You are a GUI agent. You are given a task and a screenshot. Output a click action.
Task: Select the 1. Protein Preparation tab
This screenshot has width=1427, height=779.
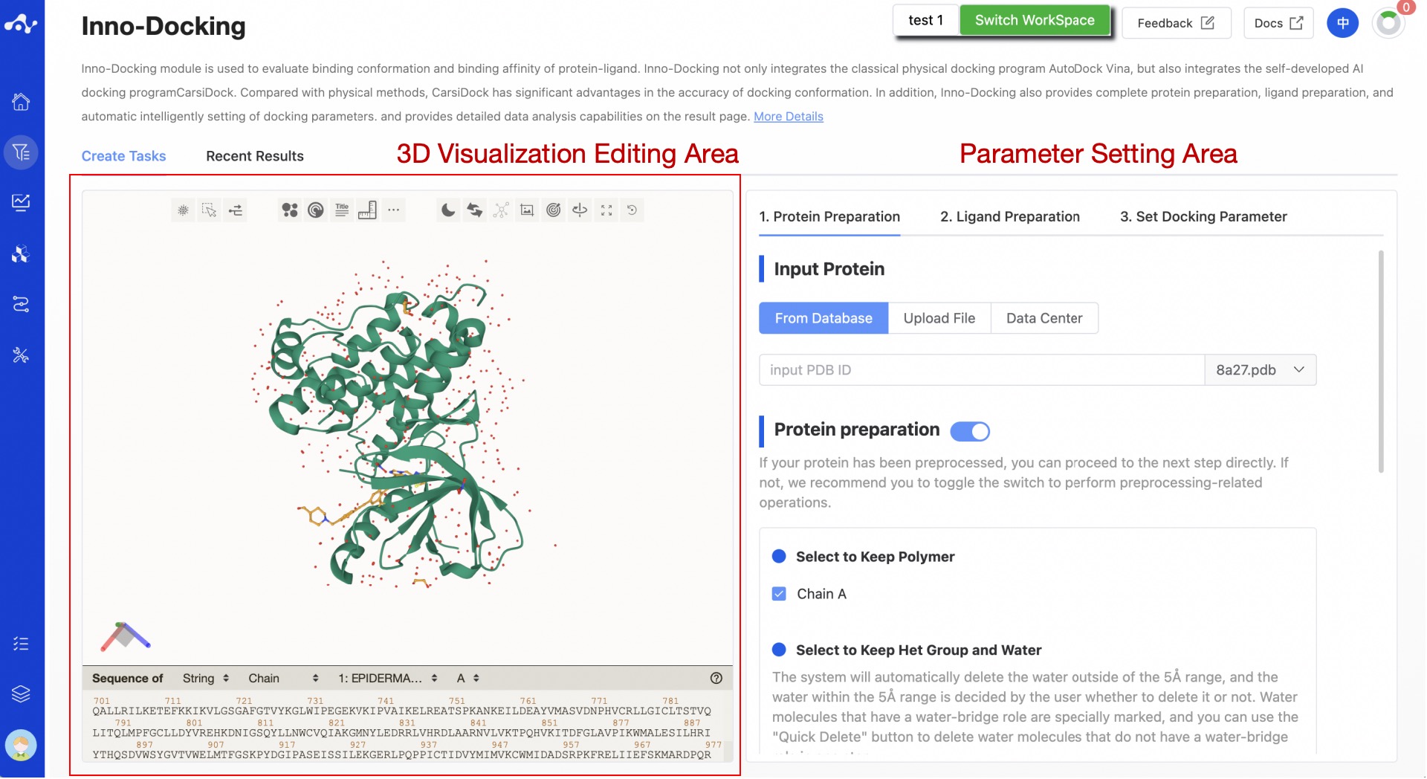click(x=829, y=217)
